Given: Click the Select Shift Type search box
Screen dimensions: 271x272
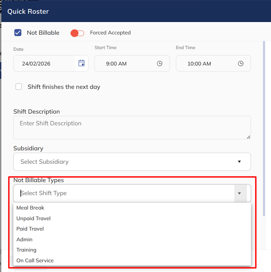Looking at the screenshot, I should [123, 193].
